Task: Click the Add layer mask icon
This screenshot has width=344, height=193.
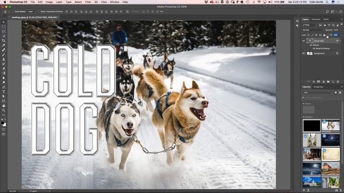Action: [x=319, y=81]
